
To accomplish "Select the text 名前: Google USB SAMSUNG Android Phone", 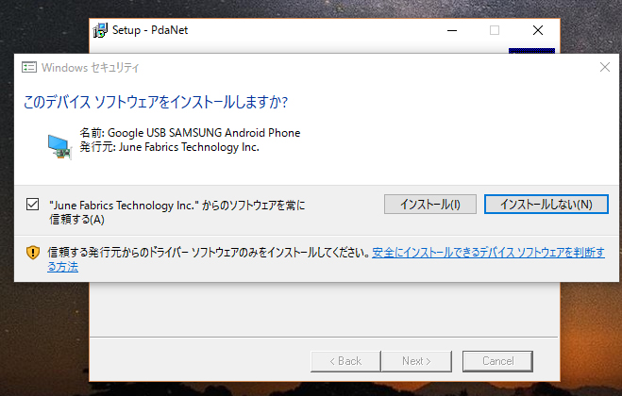I will click(190, 133).
